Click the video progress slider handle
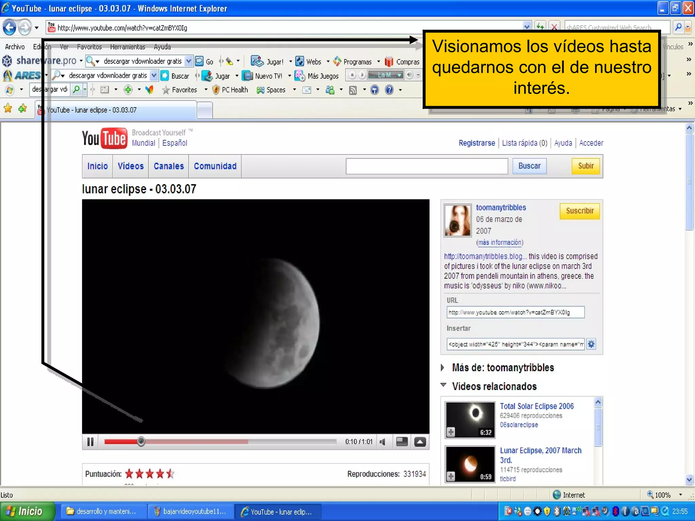The image size is (695, 521). click(141, 442)
